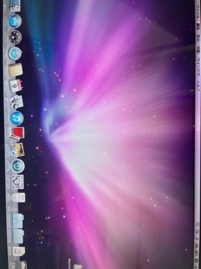Click Time Machine status icon in menu bar

point(197,232)
